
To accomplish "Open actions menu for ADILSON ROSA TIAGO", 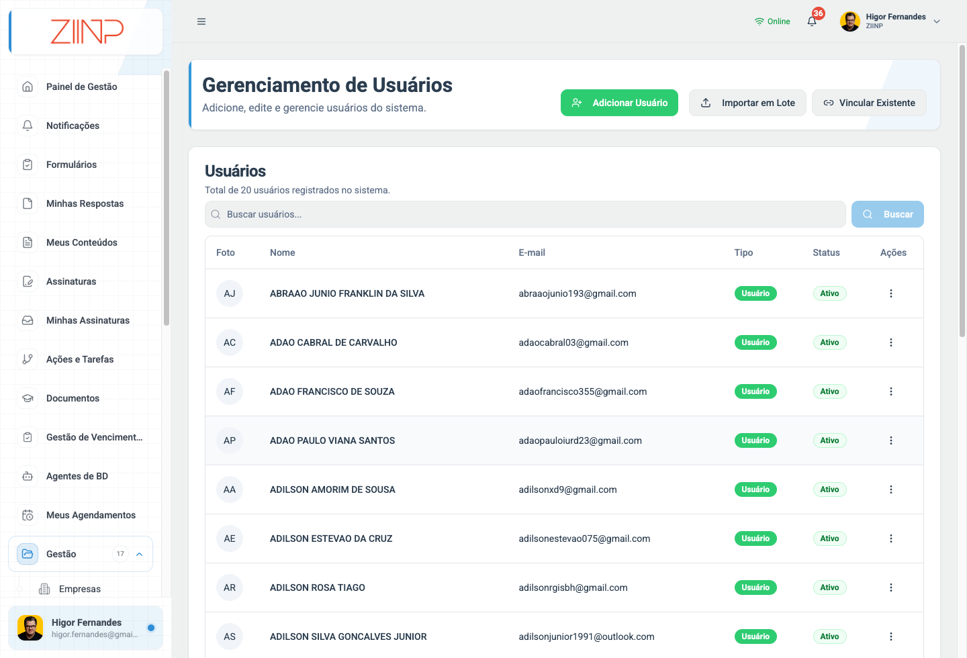I will coord(891,587).
